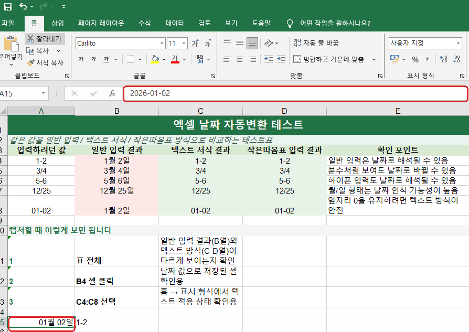Click the 잘라내기 button
469x332 pixels.
(44, 39)
